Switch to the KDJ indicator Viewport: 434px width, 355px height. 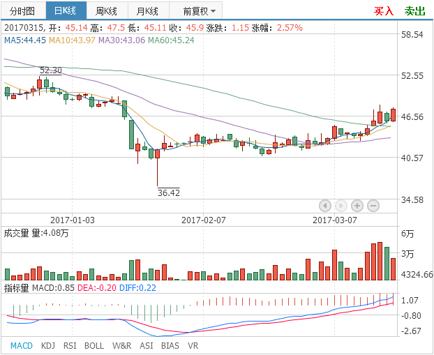pyautogui.click(x=48, y=345)
